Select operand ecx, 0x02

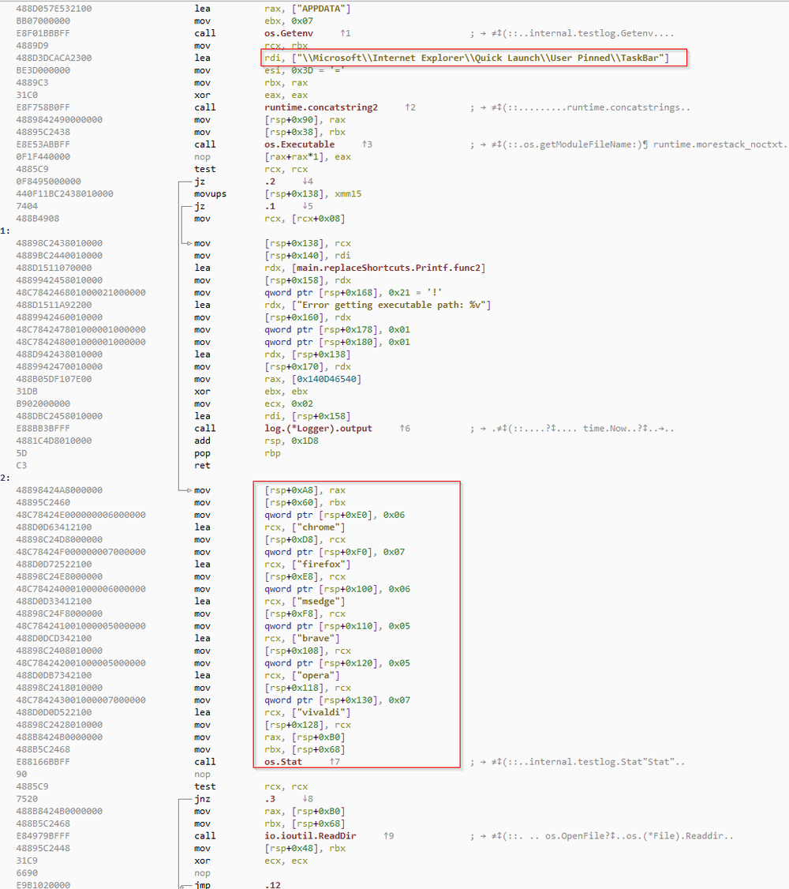(x=288, y=404)
